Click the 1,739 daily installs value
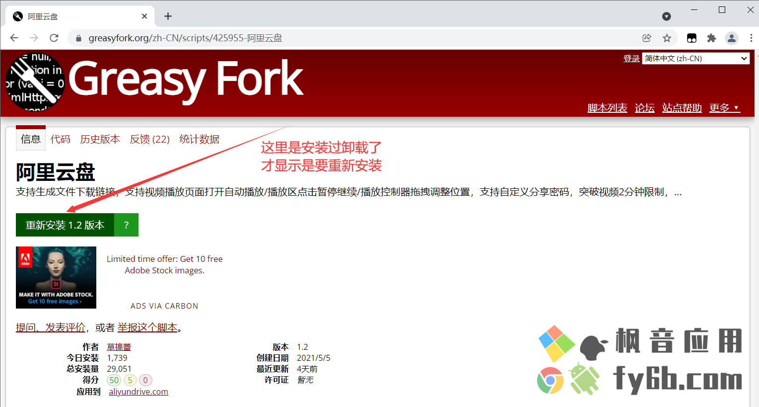759x407 pixels. pyautogui.click(x=117, y=358)
